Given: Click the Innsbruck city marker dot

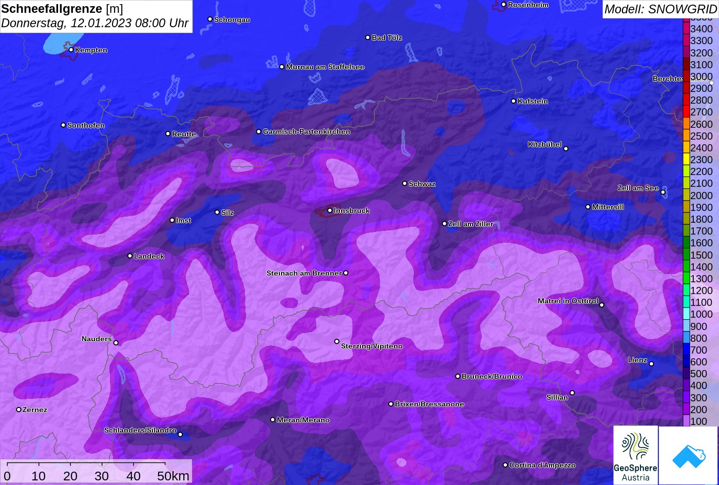Looking at the screenshot, I should (330, 210).
